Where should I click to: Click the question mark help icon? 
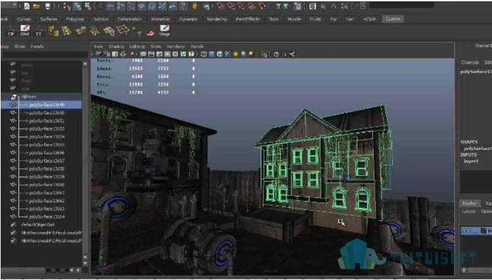(x=183, y=6)
